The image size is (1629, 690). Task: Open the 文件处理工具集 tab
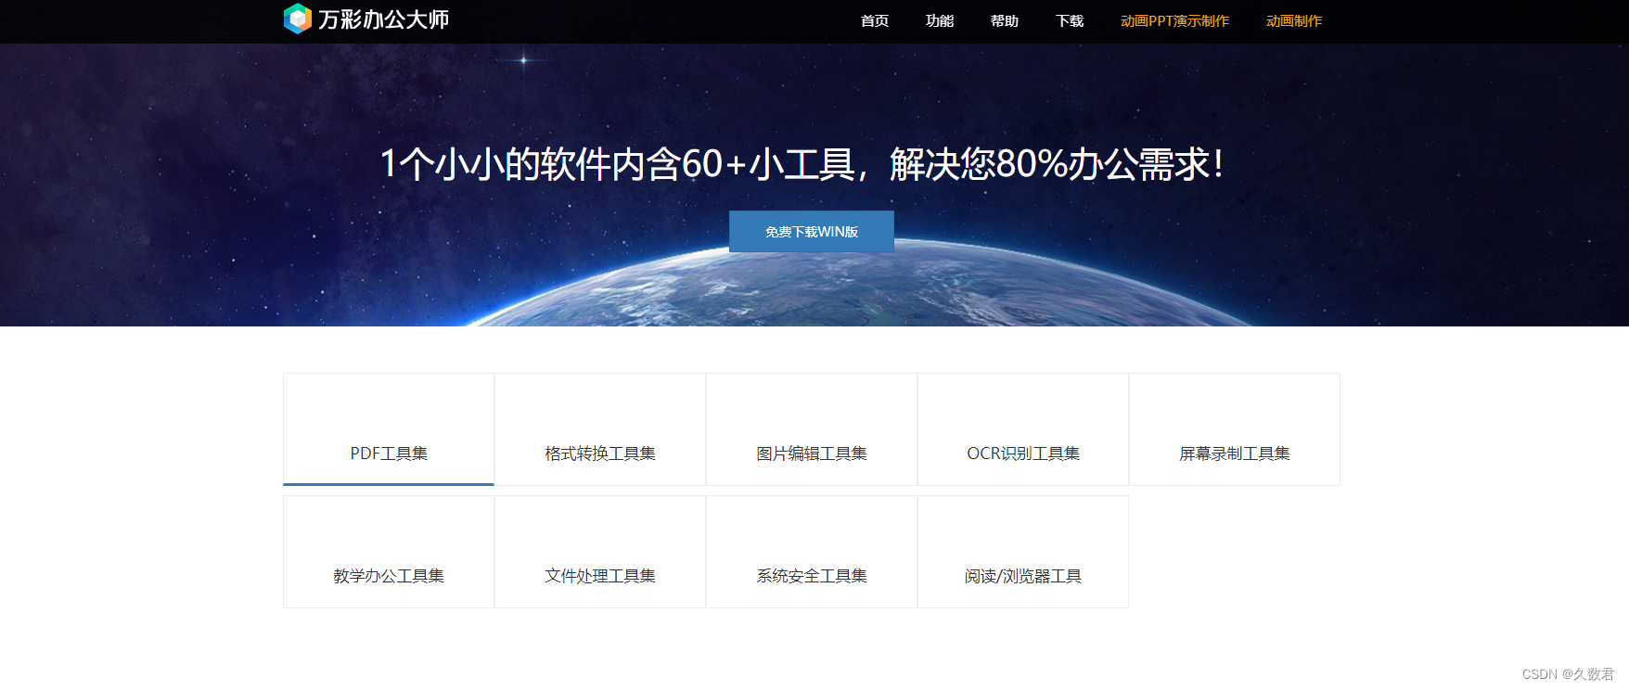600,552
